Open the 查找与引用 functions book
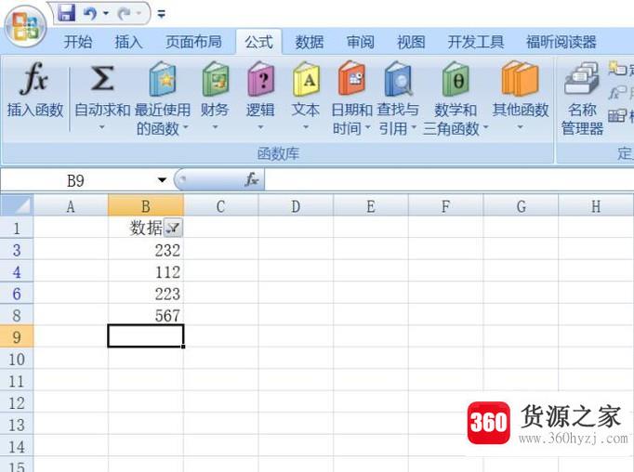The height and width of the screenshot is (472, 634). (x=398, y=78)
